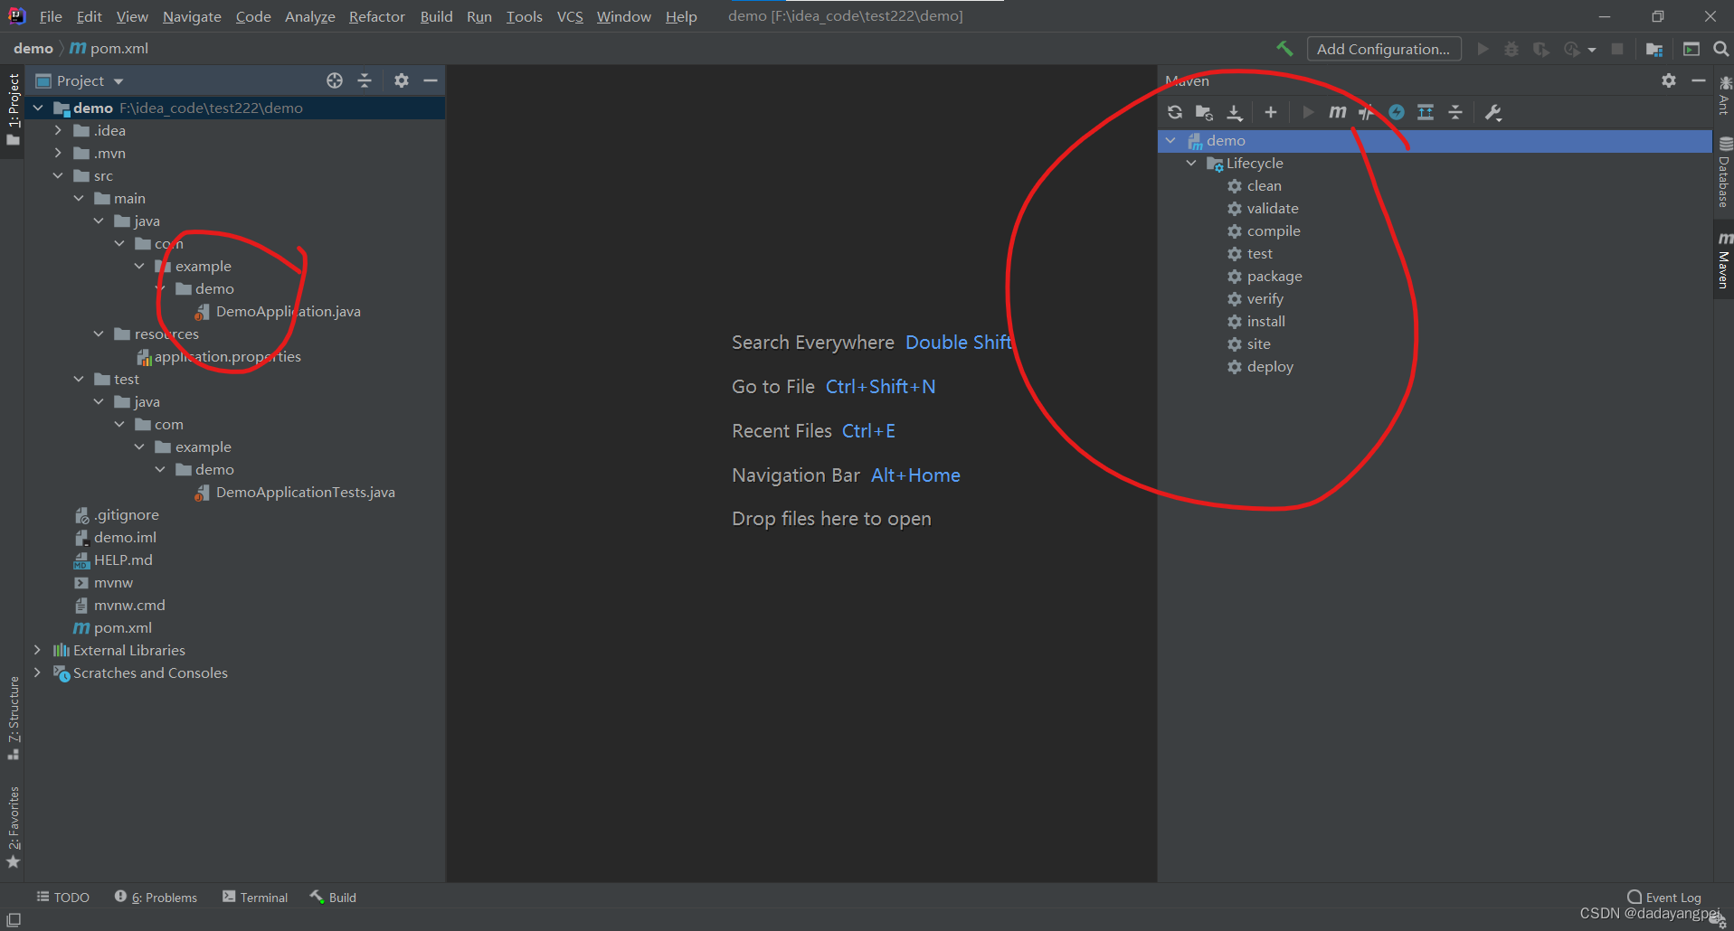Viewport: 1734px width, 931px height.
Task: Expand Scratches and Consoles node
Action: 37,672
